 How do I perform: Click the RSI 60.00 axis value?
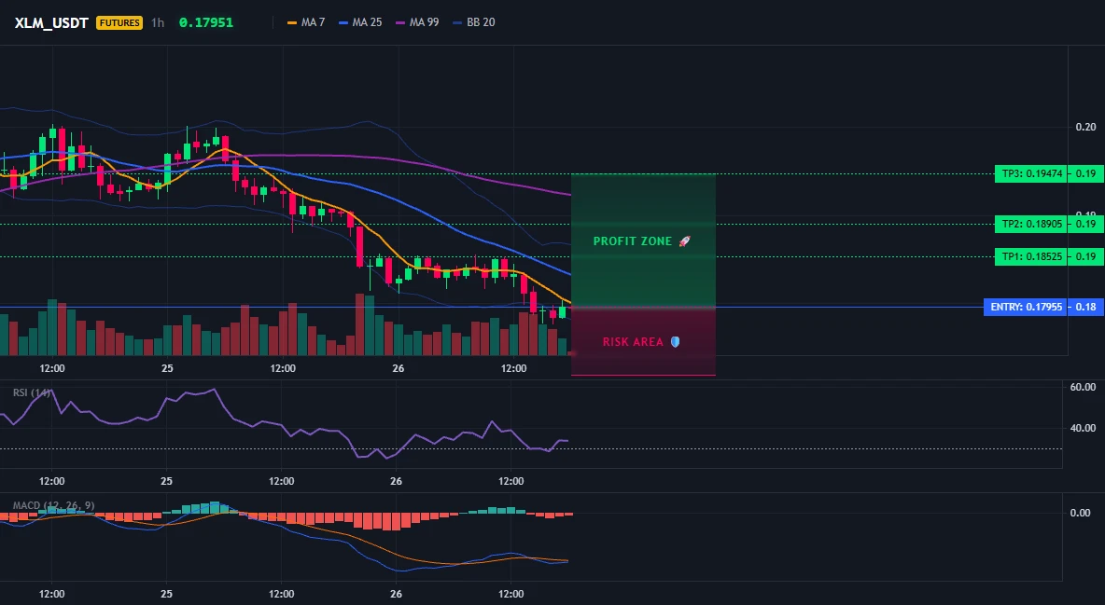(x=1083, y=388)
